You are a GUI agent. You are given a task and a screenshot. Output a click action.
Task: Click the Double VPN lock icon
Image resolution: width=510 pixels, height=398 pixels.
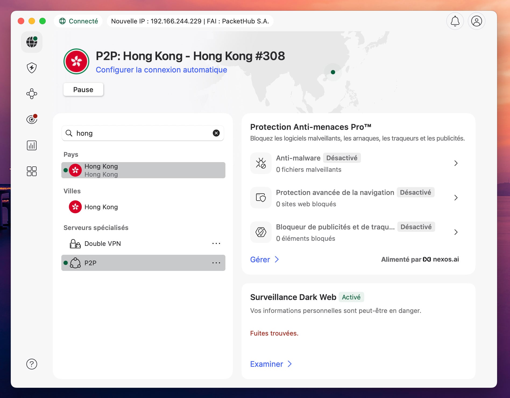click(75, 244)
